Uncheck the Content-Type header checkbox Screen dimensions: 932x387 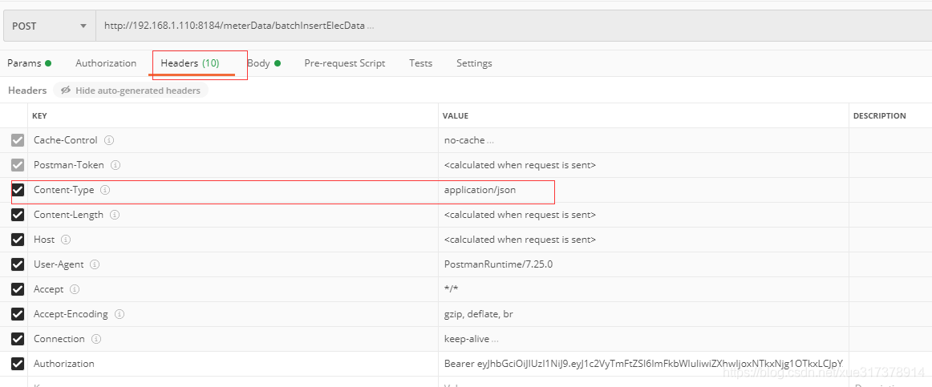18,190
